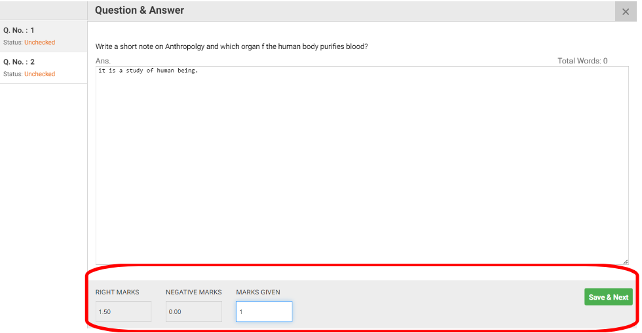
Task: Click Unchecked status under Q. No. 2
Action: pos(39,74)
